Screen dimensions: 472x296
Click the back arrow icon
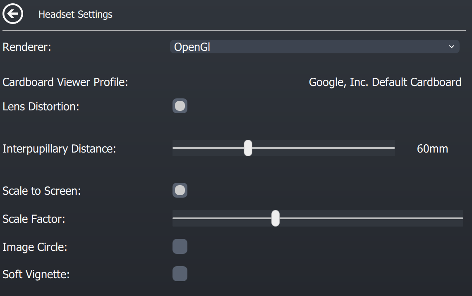[13, 14]
